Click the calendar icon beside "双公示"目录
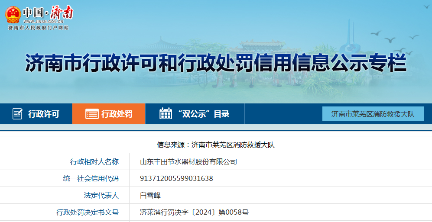The width and height of the screenshot is (432, 222). (x=166, y=114)
